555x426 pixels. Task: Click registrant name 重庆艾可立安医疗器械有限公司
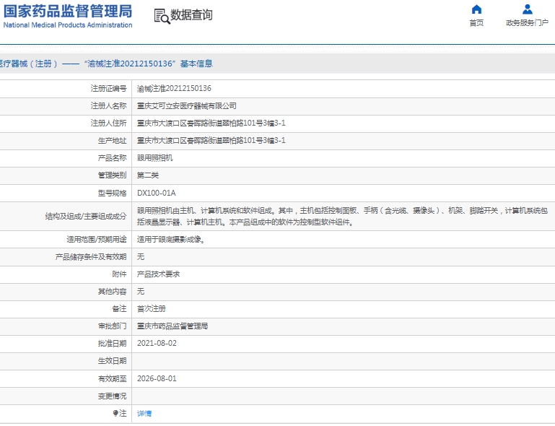click(x=186, y=106)
